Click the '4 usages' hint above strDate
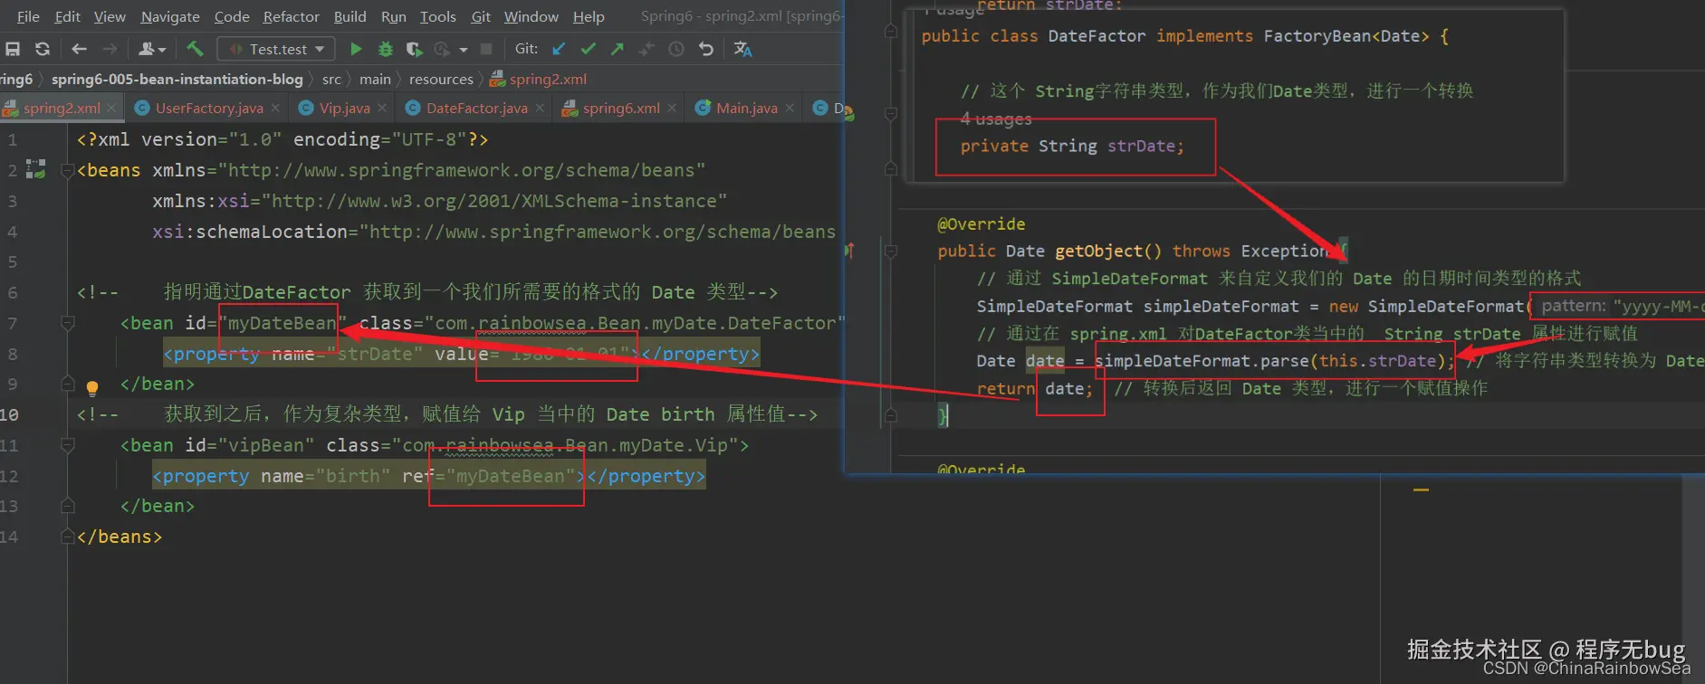The width and height of the screenshot is (1705, 684). [x=996, y=119]
